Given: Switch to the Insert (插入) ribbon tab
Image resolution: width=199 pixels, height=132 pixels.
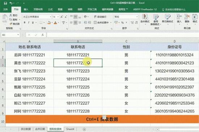Looking at the screenshot, I should click(x=26, y=9).
